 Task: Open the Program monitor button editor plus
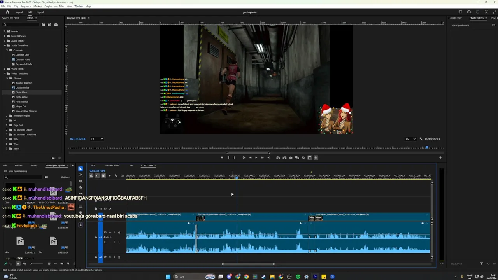[x=440, y=157]
